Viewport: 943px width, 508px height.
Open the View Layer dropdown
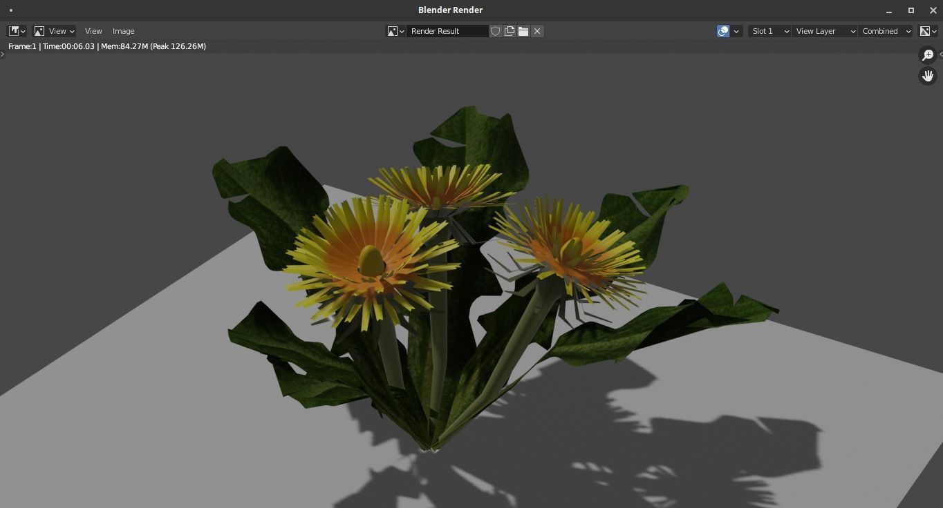[x=824, y=31]
